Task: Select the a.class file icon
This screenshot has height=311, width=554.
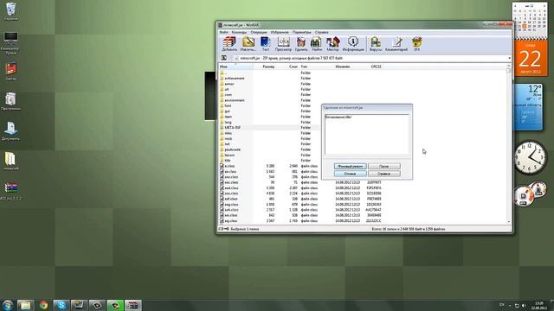Action: coord(222,166)
